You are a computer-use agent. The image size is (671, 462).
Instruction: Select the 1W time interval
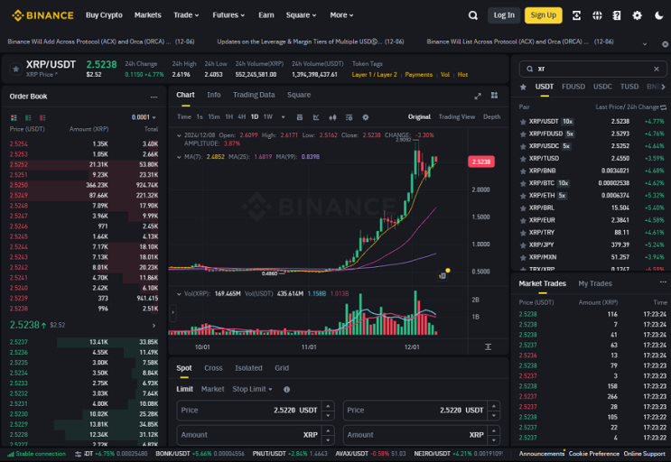(268, 116)
